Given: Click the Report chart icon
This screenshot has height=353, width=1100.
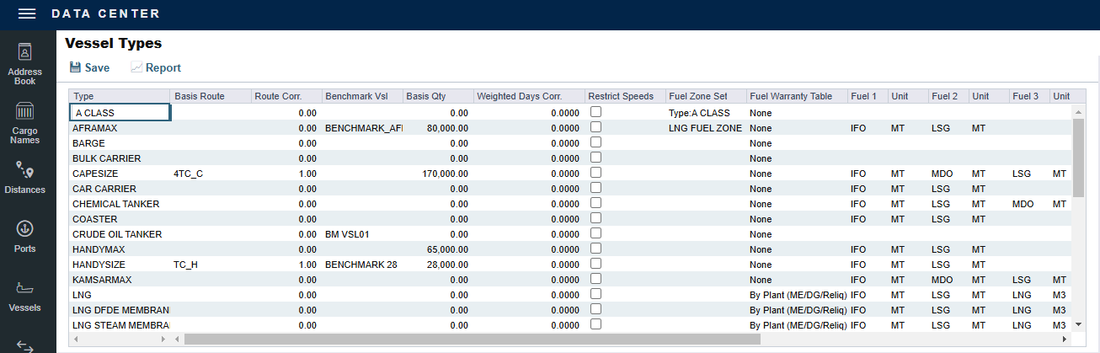Looking at the screenshot, I should coord(136,67).
